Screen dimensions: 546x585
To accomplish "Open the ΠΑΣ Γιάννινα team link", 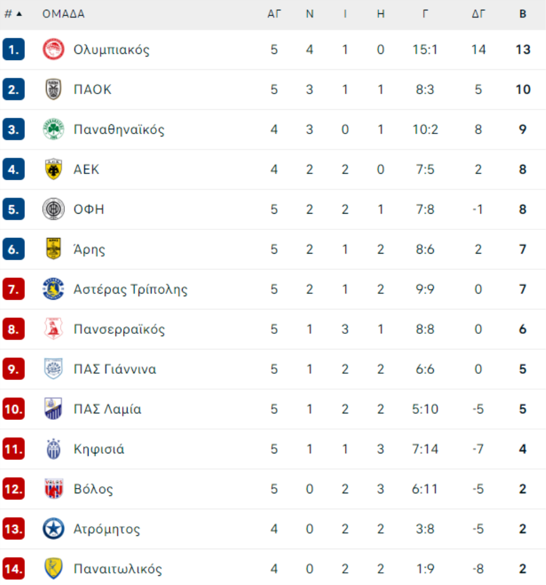I will (x=115, y=369).
